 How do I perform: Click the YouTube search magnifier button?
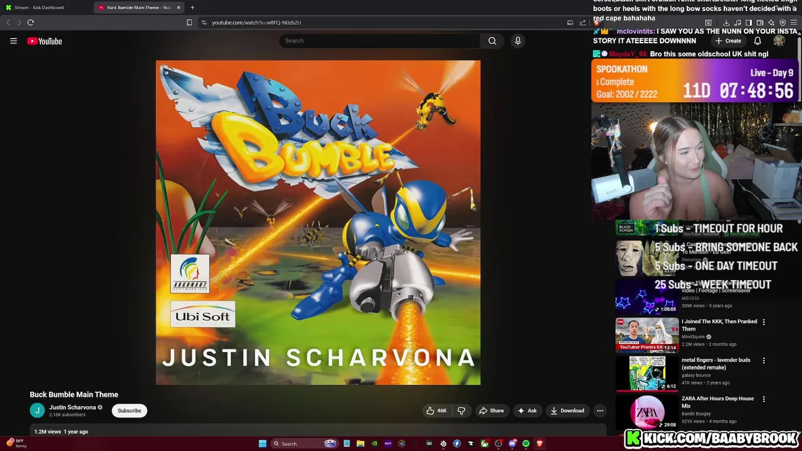click(492, 41)
